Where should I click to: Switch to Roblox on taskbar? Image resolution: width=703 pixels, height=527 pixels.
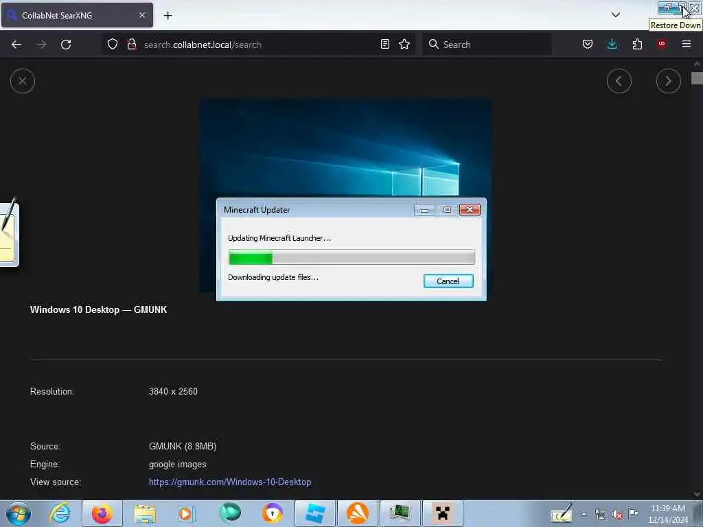314,513
